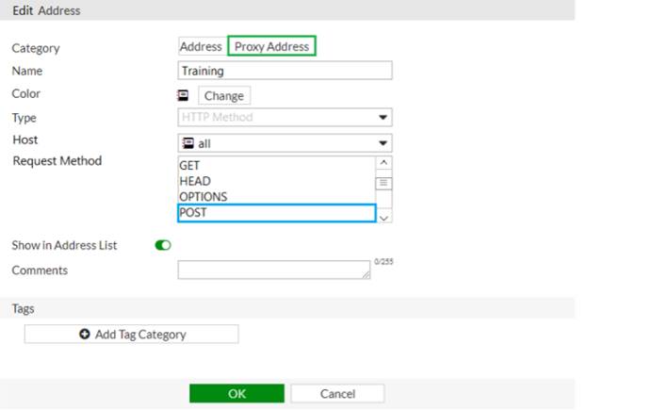Click the address icon in Host field
The image size is (652, 410).
tap(187, 143)
